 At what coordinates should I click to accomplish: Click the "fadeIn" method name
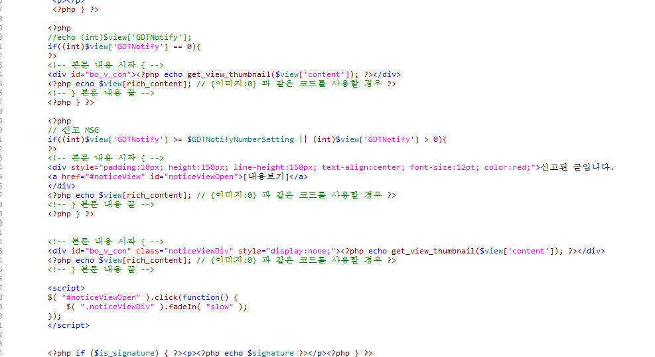(182, 307)
